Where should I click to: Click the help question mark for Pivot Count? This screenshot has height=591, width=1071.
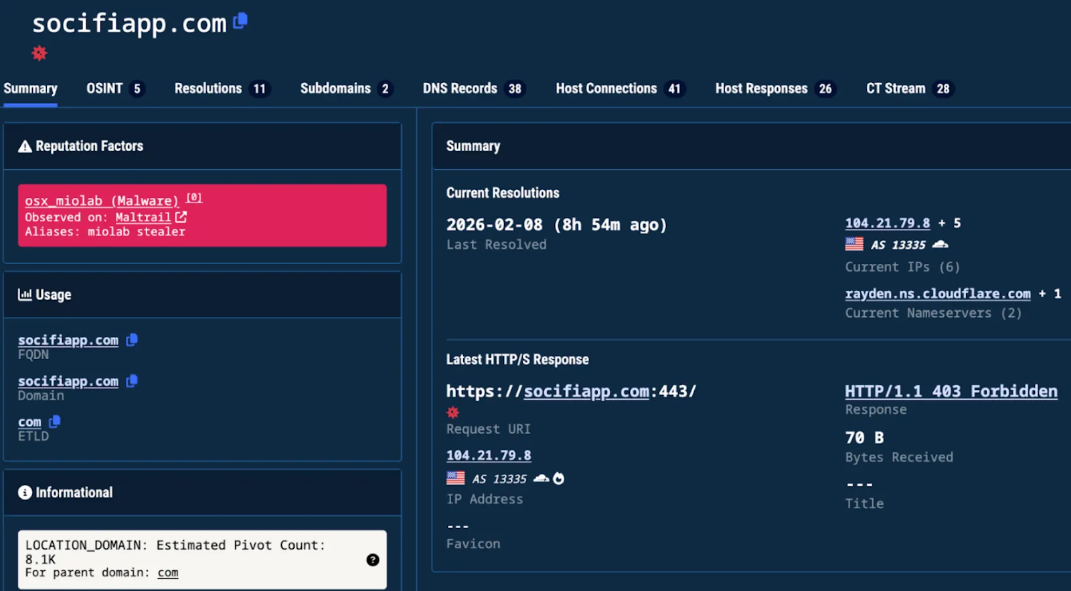(373, 560)
